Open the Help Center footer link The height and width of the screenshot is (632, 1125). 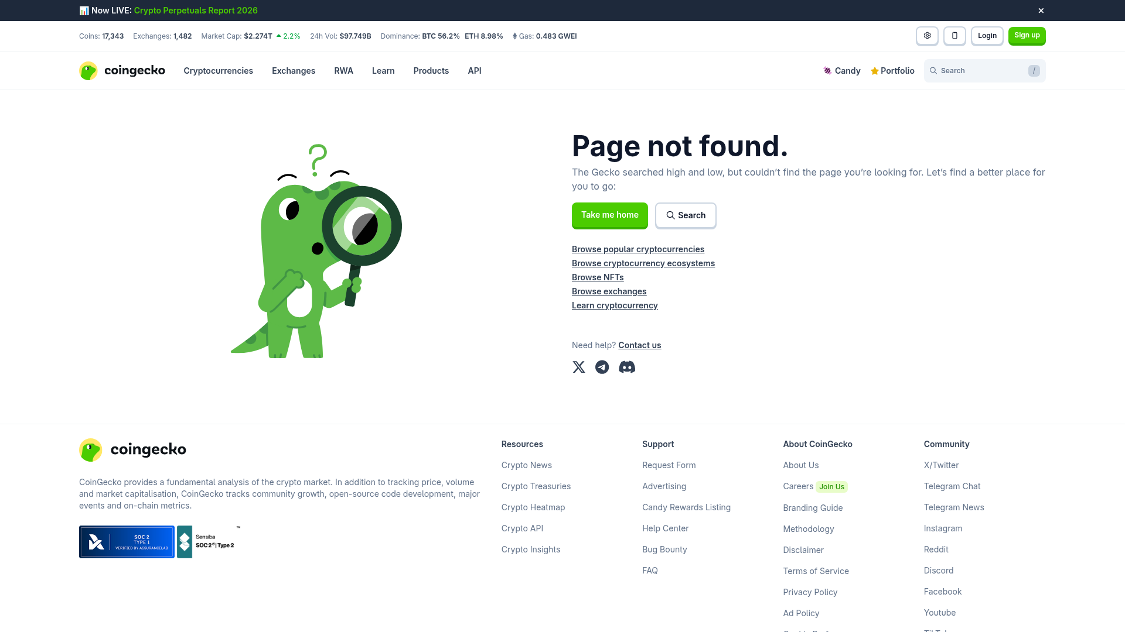pos(666,528)
